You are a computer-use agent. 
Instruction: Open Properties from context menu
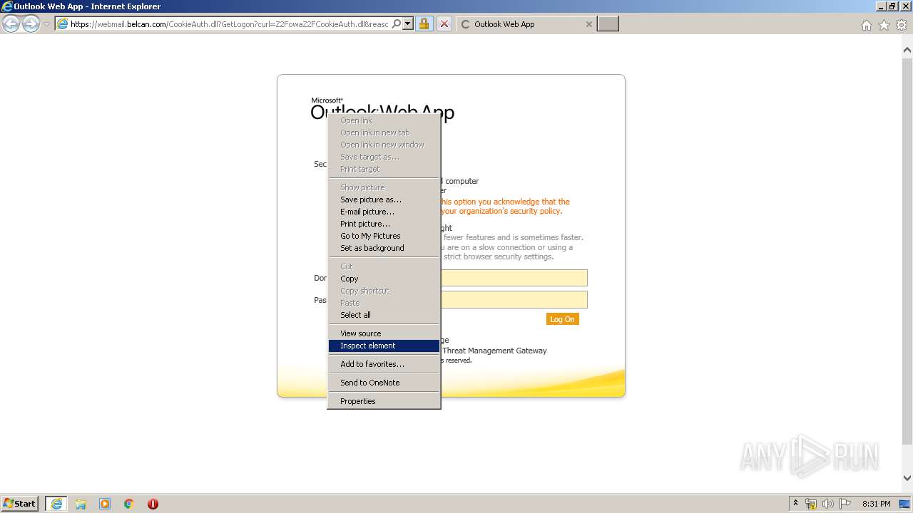pos(384,401)
